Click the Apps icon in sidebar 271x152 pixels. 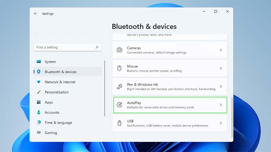(x=39, y=102)
